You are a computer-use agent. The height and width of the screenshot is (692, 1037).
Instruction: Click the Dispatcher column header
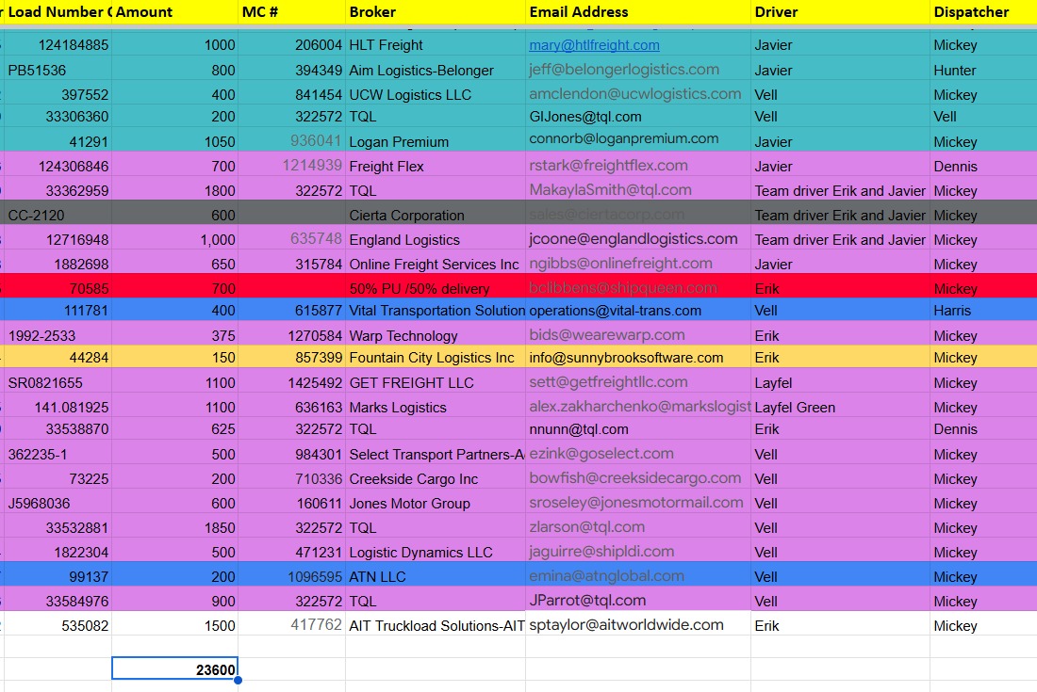(x=982, y=12)
